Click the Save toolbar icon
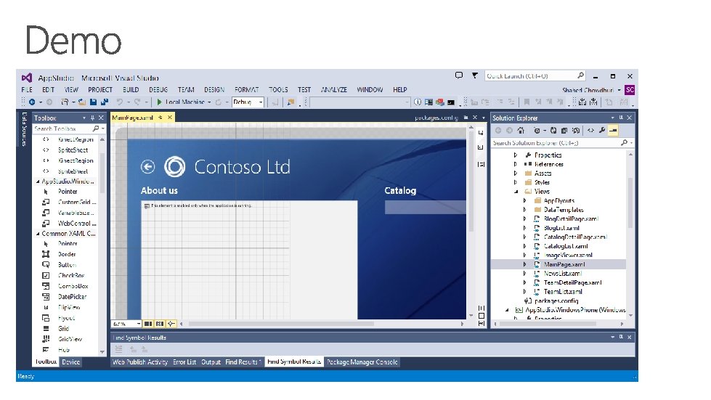The height and width of the screenshot is (400, 711). pos(94,102)
